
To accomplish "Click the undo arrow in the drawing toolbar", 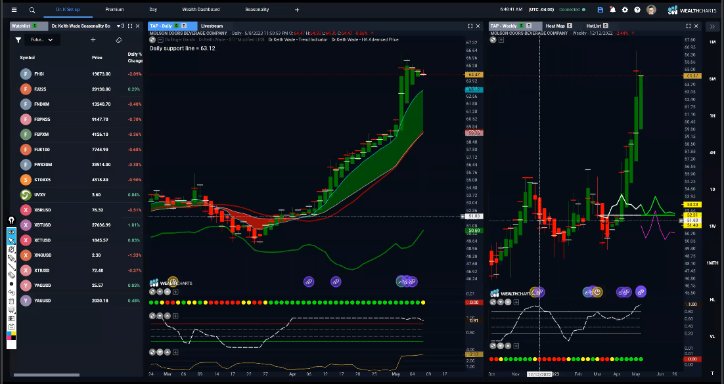I will [12, 293].
